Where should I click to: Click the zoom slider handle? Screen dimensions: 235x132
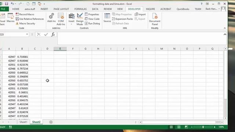pos(203,127)
